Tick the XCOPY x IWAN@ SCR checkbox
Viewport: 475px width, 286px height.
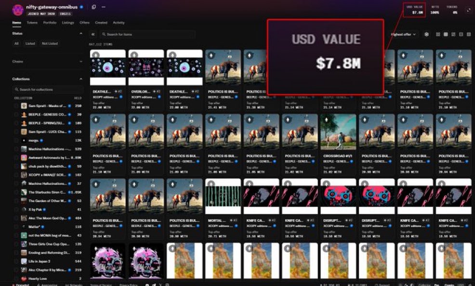click(16, 175)
